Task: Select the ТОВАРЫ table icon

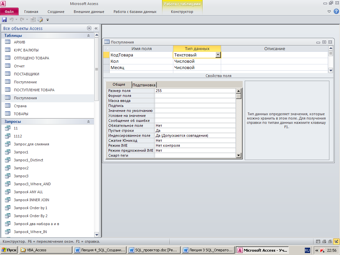Action: (8, 114)
